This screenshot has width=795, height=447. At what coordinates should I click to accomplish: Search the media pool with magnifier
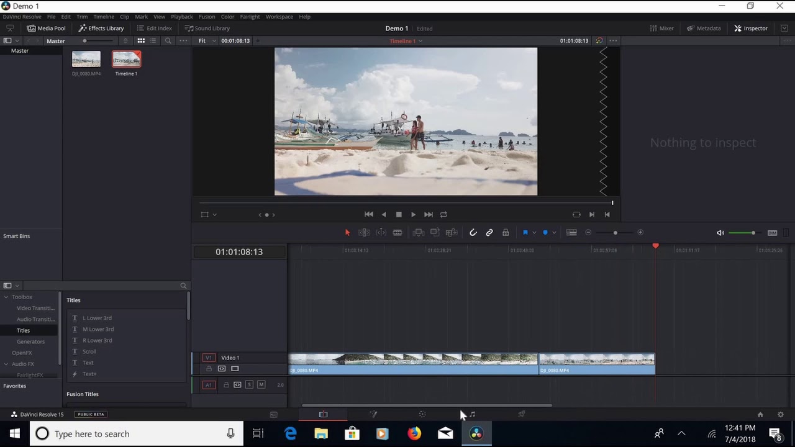(168, 41)
